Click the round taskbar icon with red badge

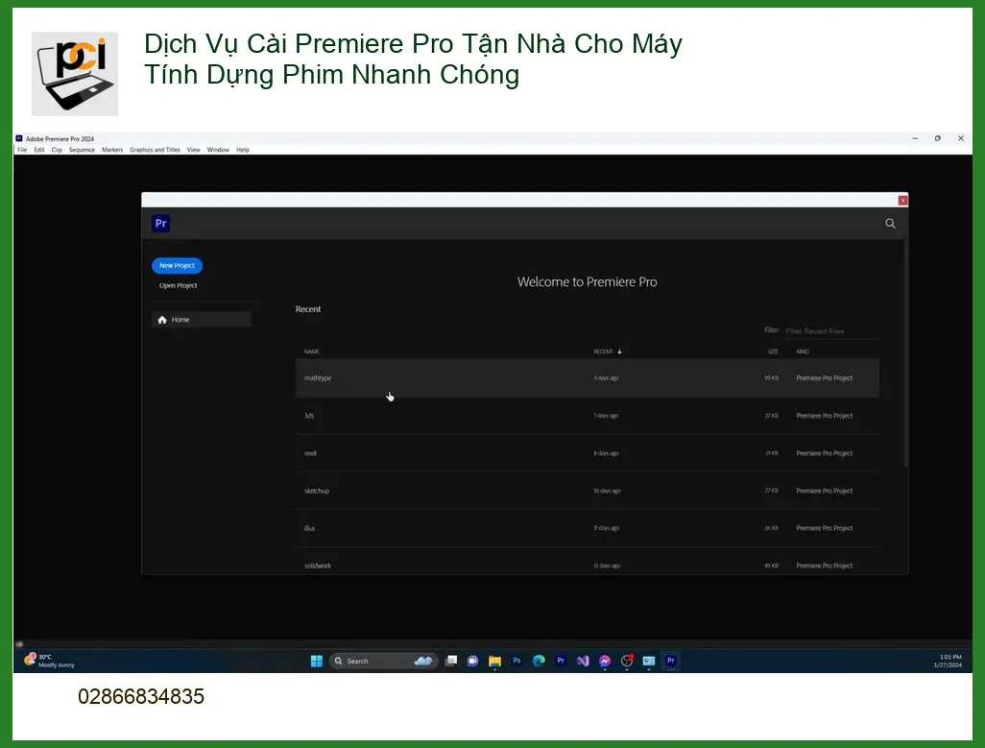point(627,661)
